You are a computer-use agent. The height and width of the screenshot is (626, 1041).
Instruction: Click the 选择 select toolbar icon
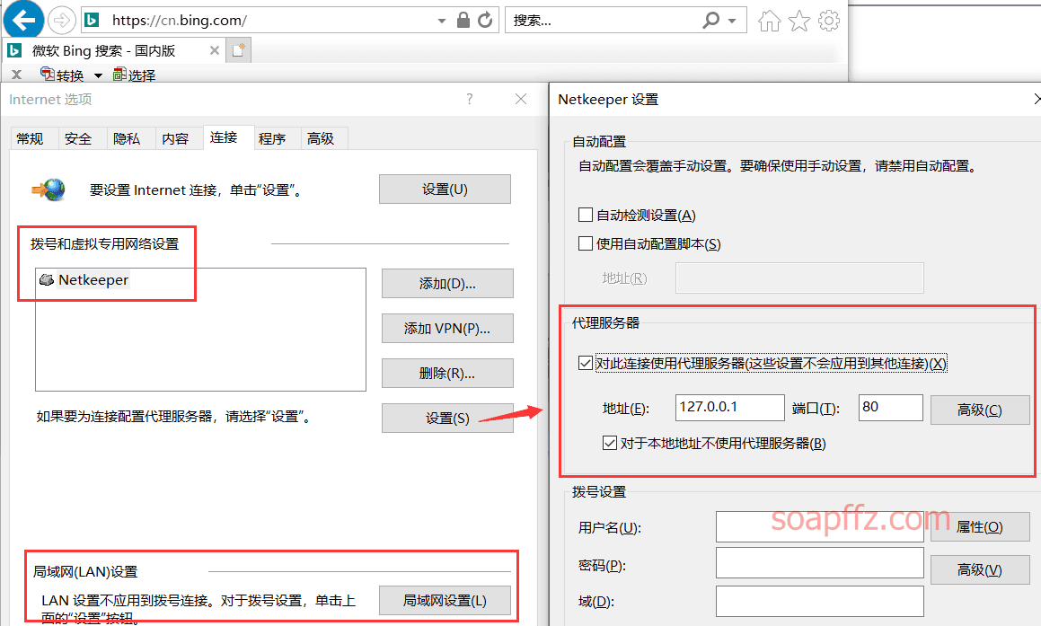[119, 75]
